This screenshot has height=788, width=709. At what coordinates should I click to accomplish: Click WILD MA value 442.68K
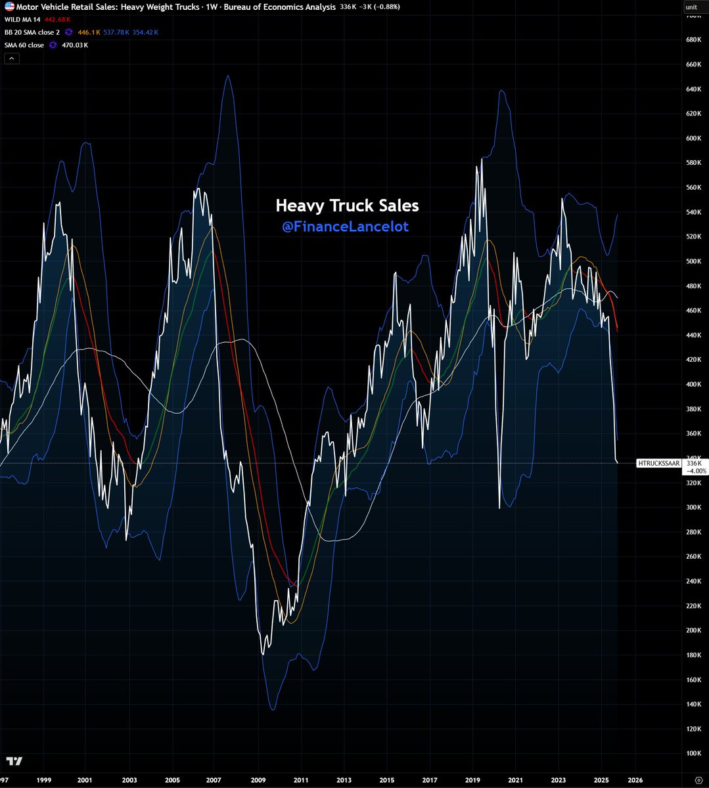[x=57, y=20]
